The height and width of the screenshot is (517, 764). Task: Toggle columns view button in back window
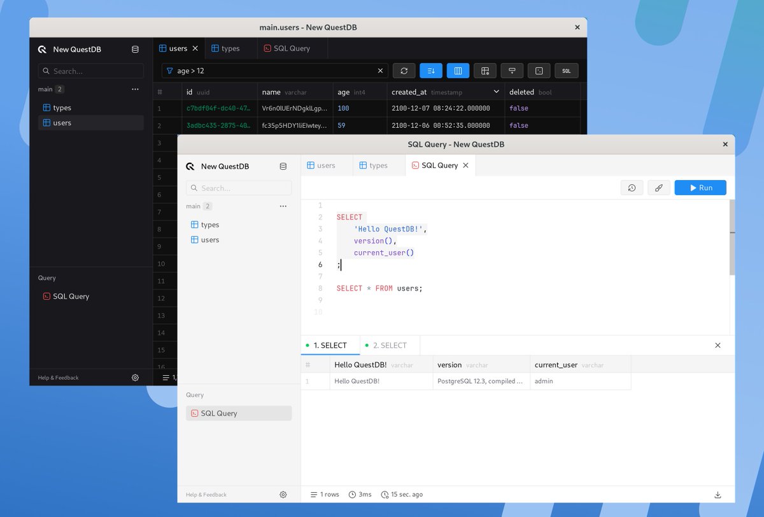click(458, 71)
